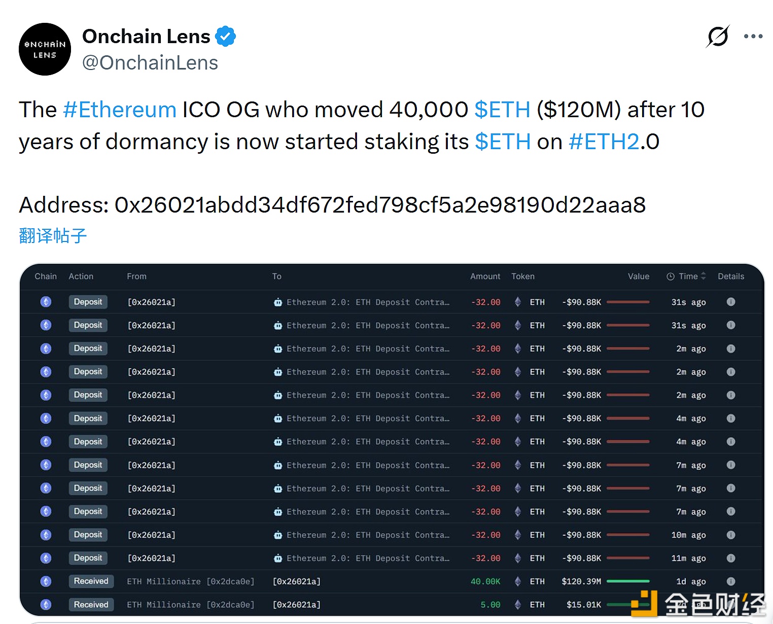Click the #Ethereum hashtag link
Screen dimensions: 773x624
tap(120, 110)
